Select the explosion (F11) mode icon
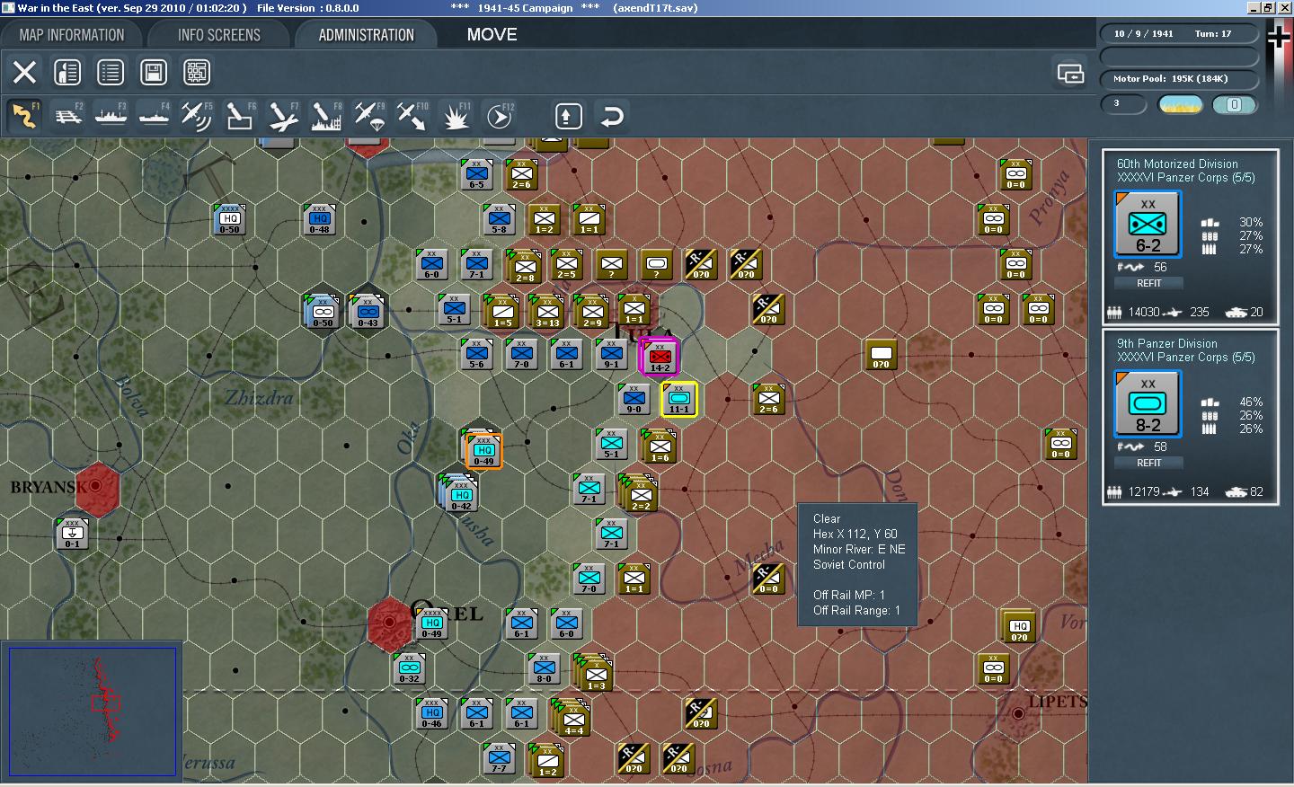This screenshot has width=1294, height=787. tap(456, 116)
